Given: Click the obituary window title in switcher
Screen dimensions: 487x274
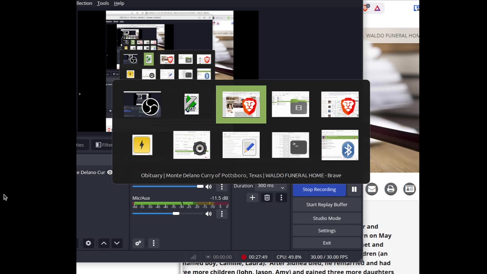Looking at the screenshot, I should point(241,175).
